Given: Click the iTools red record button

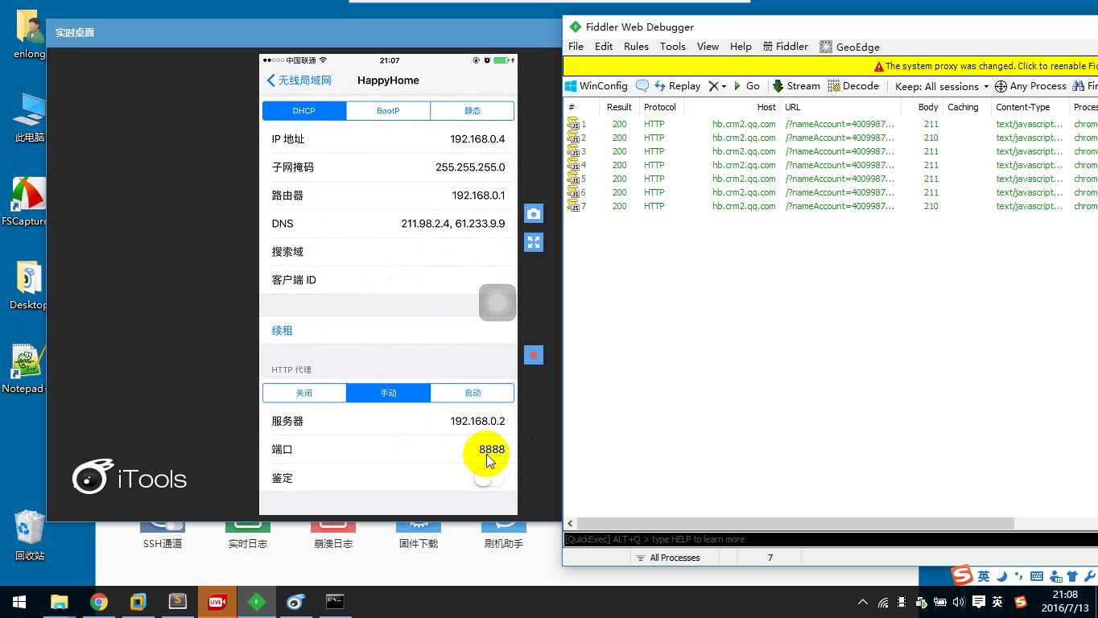Looking at the screenshot, I should [x=533, y=355].
